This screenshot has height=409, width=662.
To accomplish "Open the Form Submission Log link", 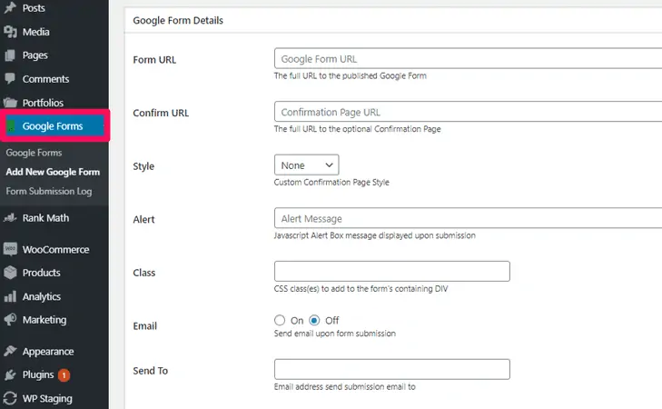I will point(48,192).
